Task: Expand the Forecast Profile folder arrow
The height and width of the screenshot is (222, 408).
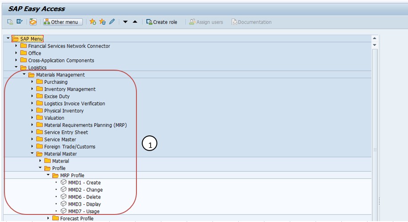Action: [48, 218]
